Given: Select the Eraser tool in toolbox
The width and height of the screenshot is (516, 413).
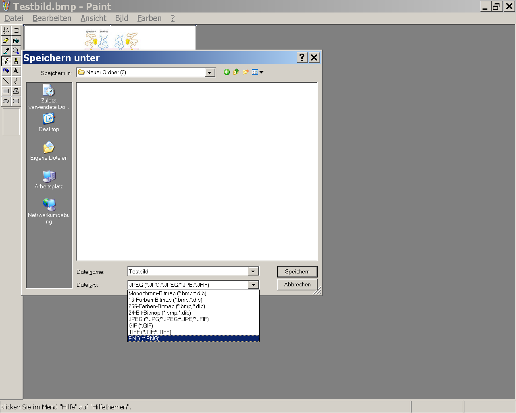Looking at the screenshot, I should (x=6, y=41).
